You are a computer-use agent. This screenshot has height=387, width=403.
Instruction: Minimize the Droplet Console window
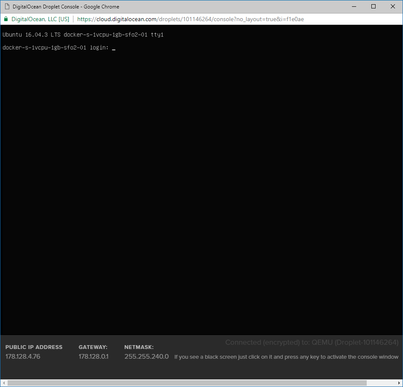coord(354,6)
